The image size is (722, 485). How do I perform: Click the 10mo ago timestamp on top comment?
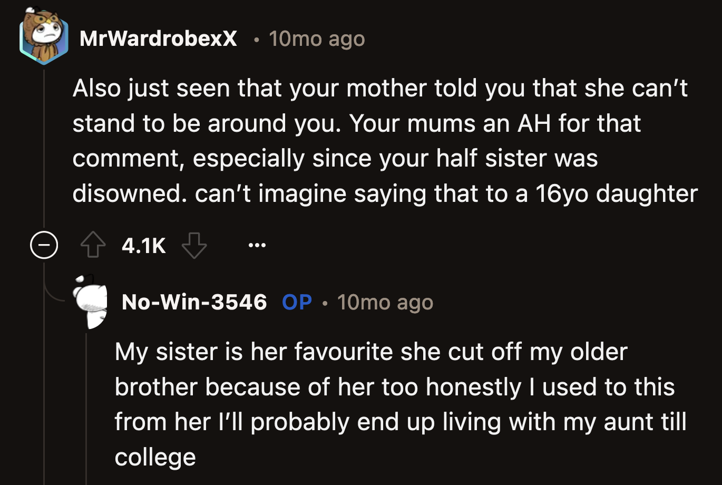tap(316, 38)
